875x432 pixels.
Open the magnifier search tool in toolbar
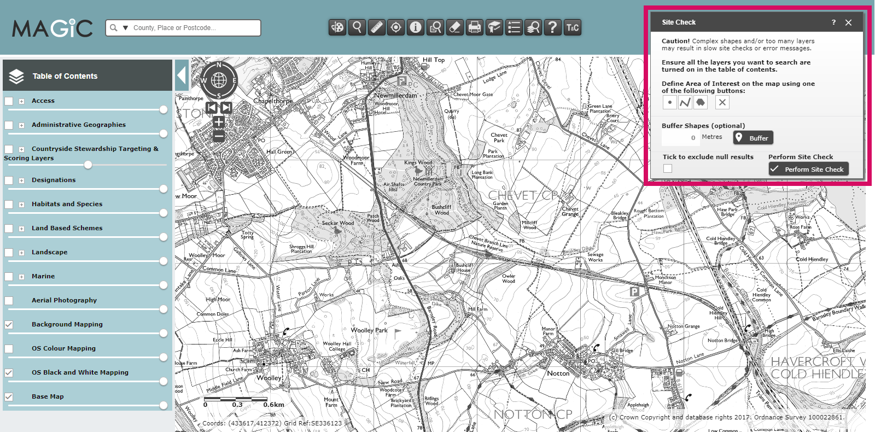(x=357, y=27)
